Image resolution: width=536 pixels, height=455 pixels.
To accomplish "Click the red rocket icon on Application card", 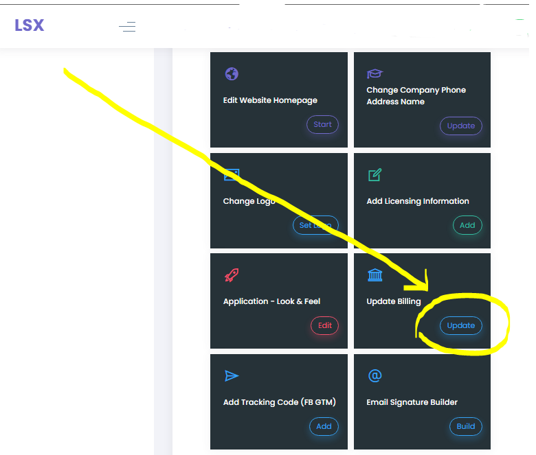I will pos(232,275).
